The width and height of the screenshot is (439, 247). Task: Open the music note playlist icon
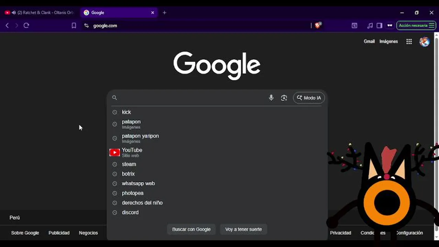(x=370, y=25)
